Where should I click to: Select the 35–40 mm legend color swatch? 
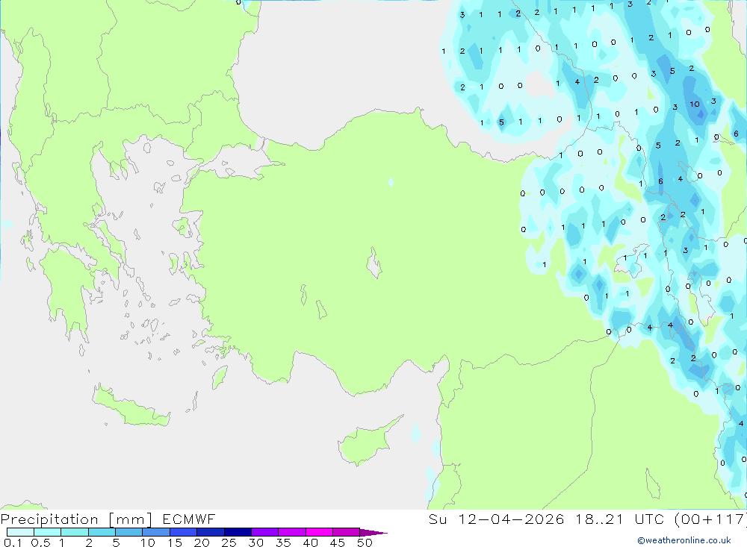(x=292, y=532)
